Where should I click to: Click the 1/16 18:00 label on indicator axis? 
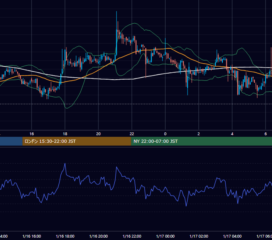click(x=65, y=236)
